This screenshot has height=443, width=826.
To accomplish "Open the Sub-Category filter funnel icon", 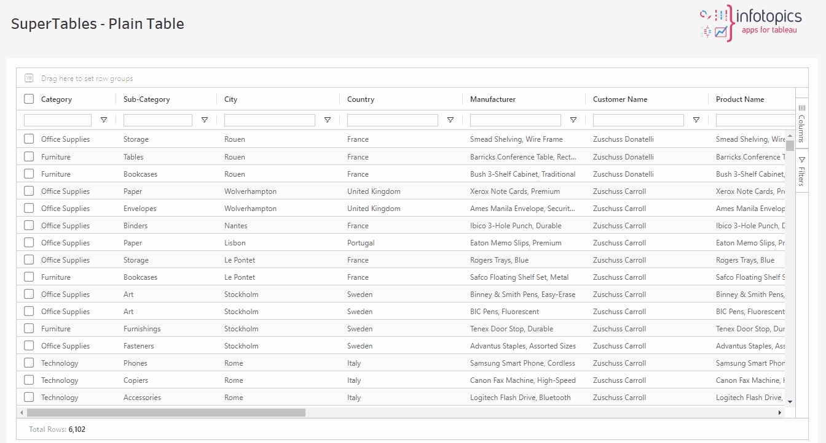I will [205, 120].
